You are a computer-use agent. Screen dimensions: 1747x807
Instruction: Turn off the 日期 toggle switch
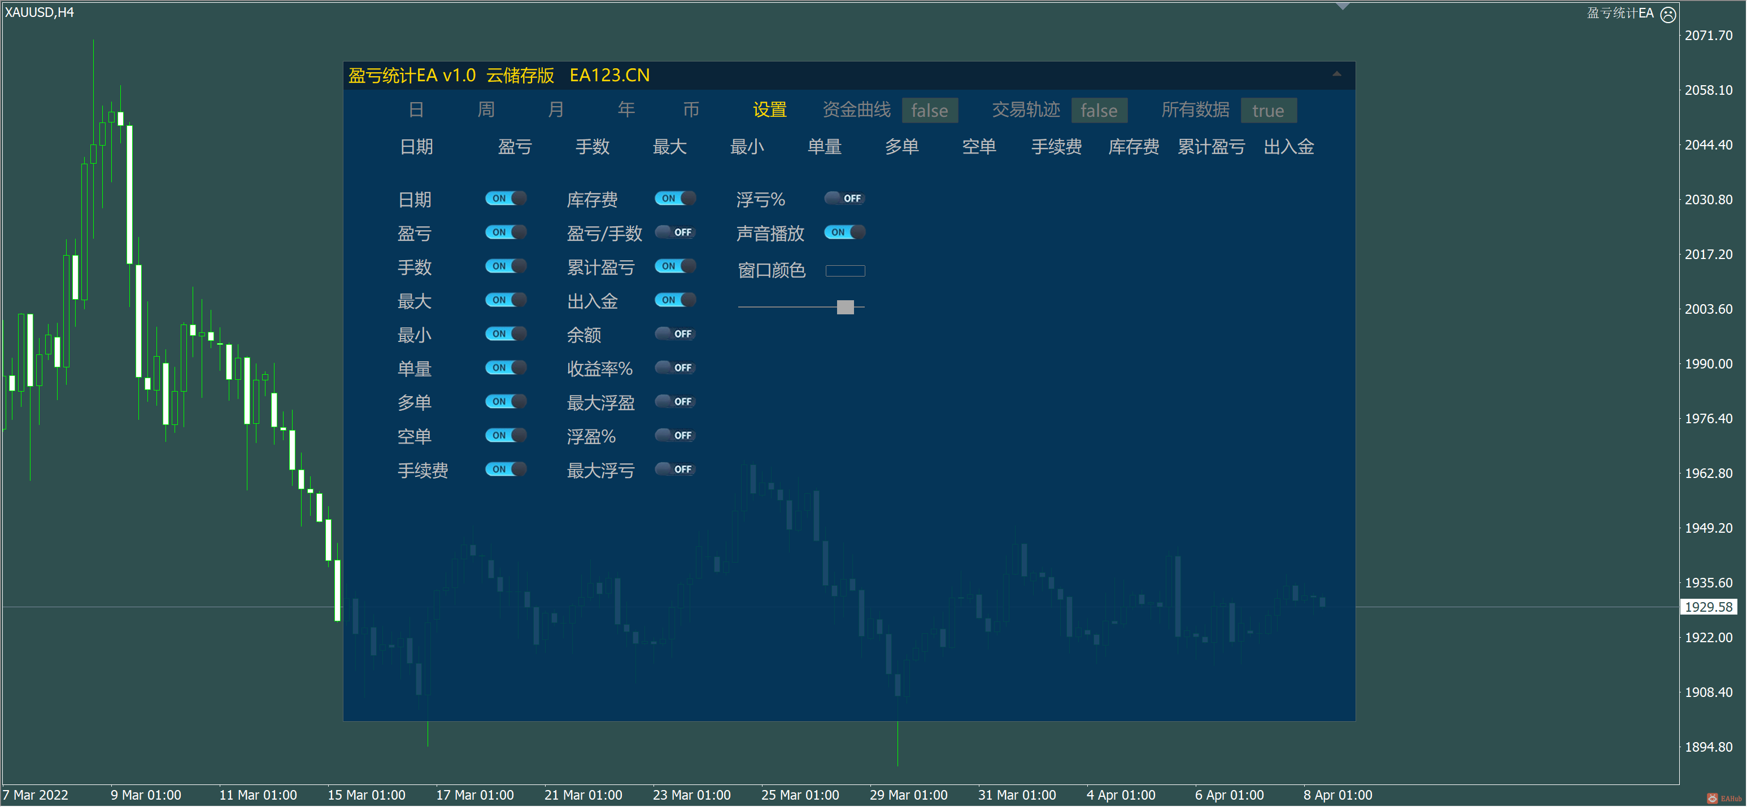[x=506, y=199]
